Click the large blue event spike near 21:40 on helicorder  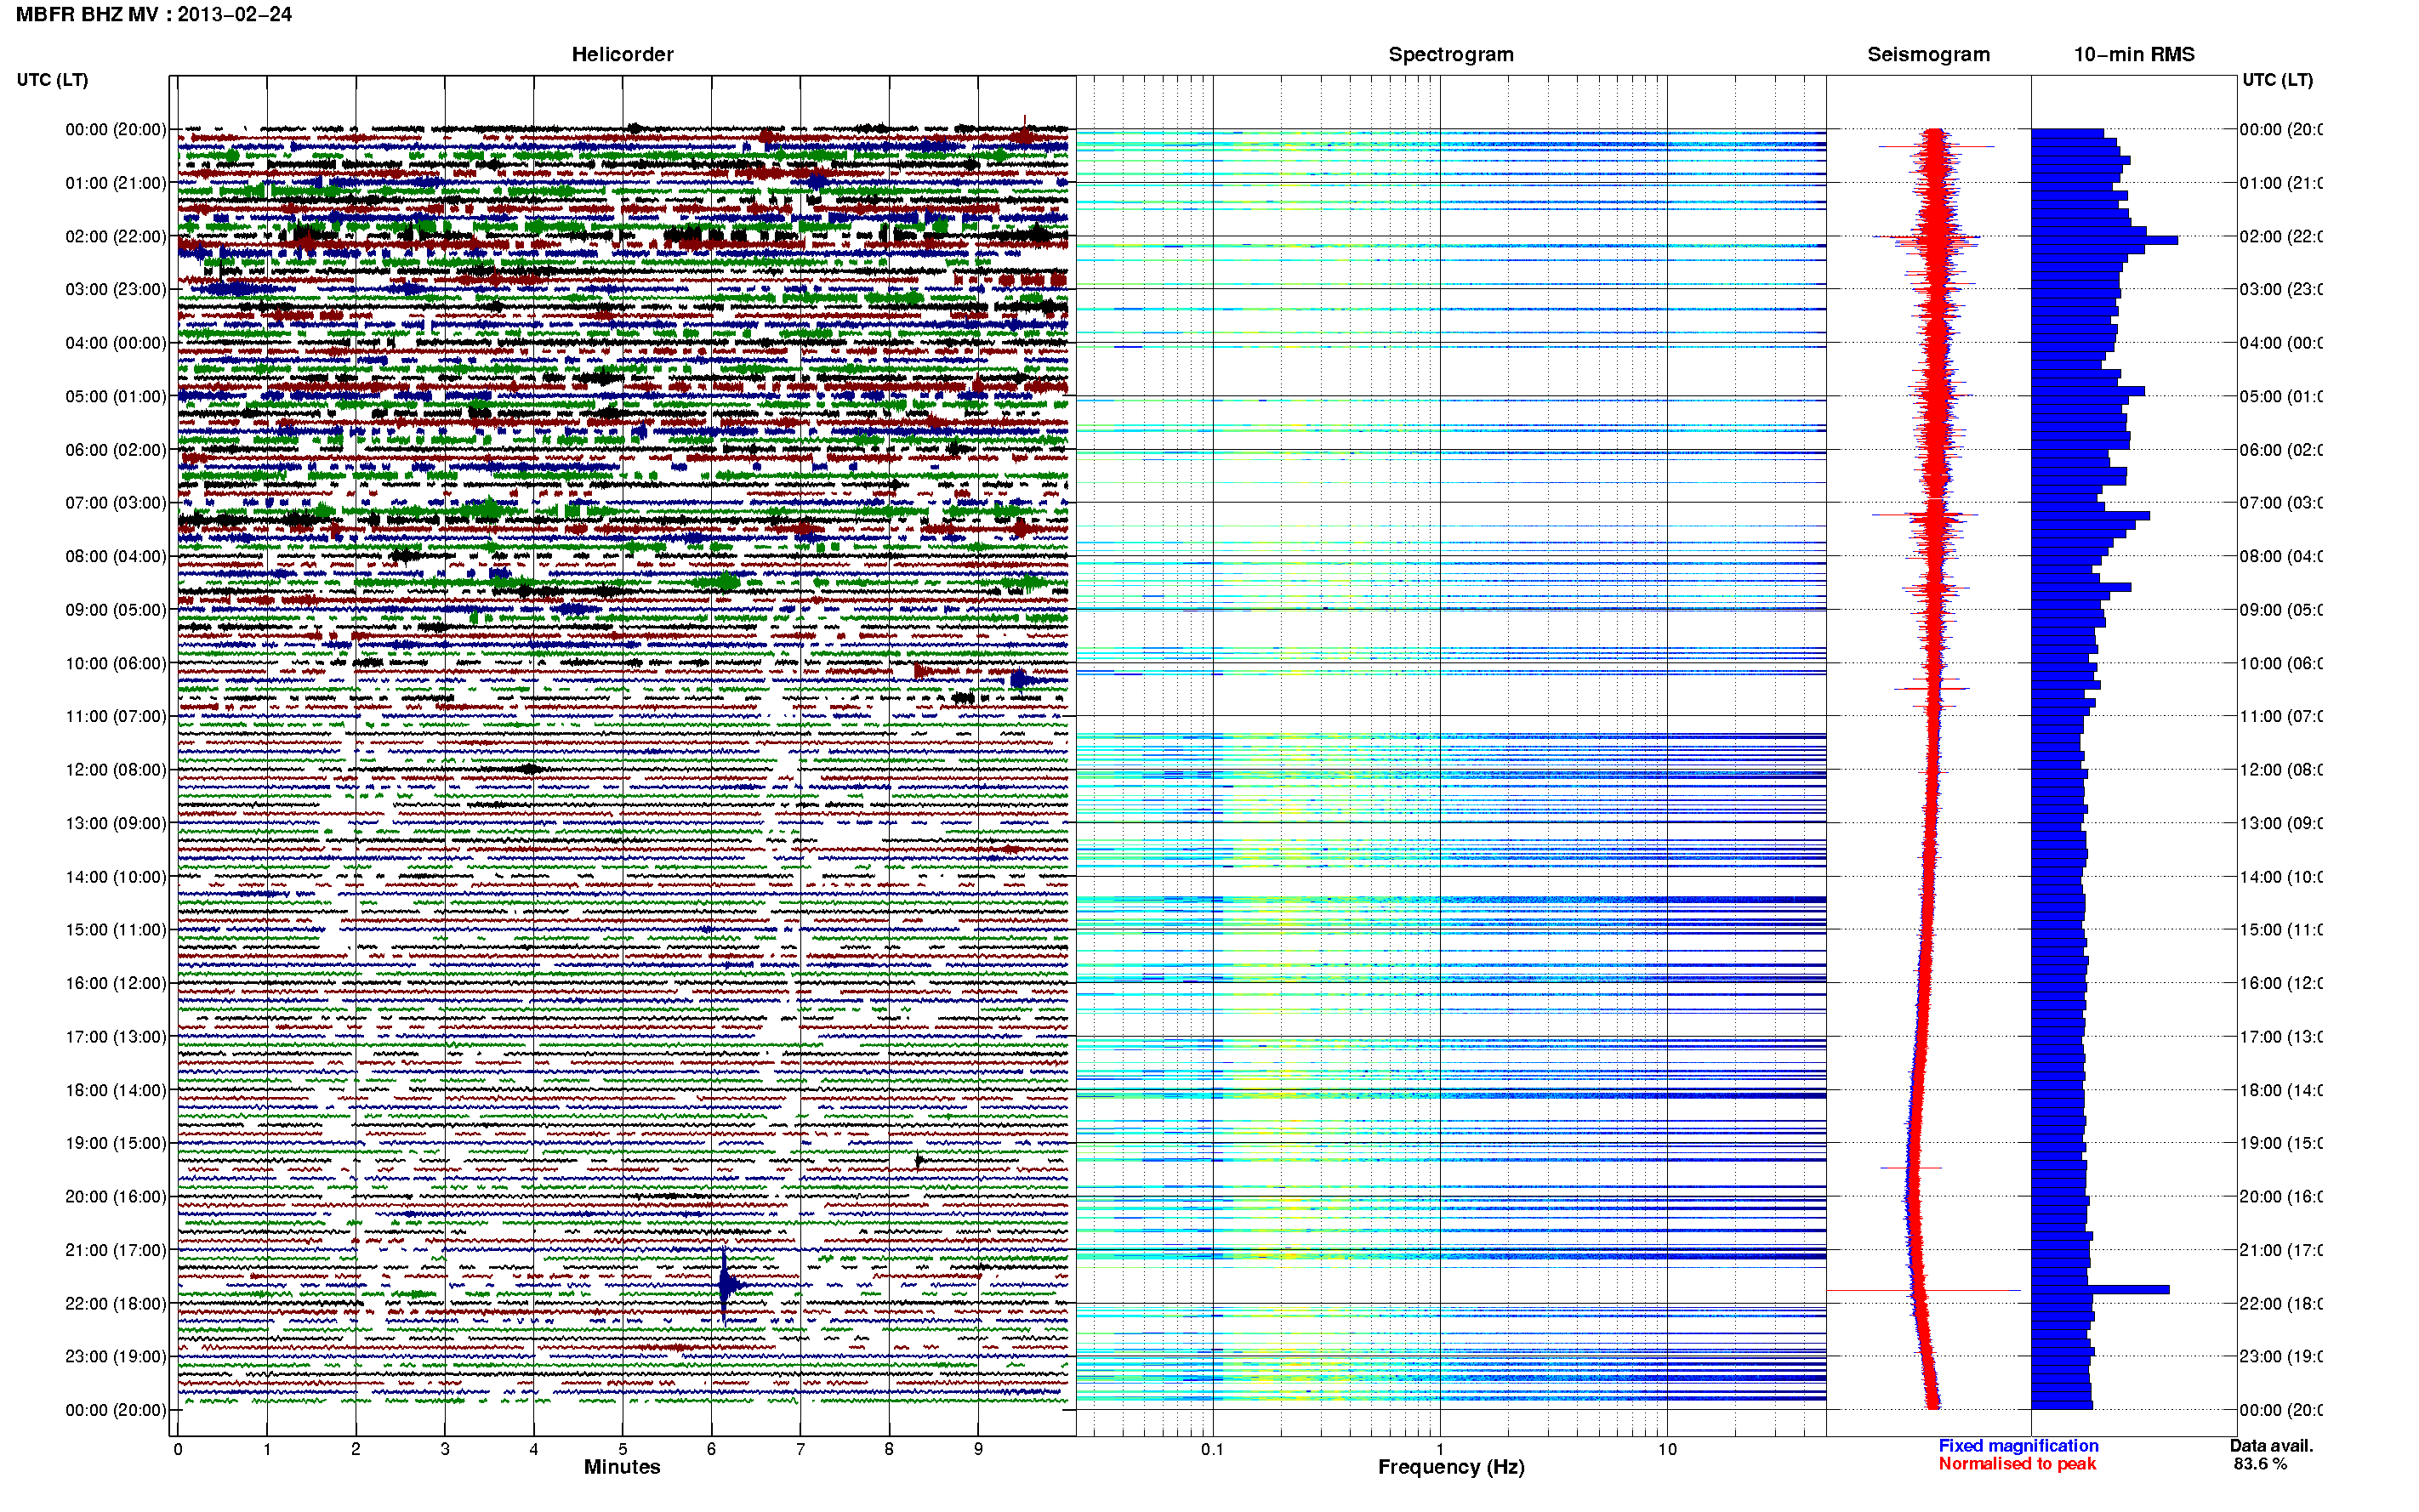coord(726,1285)
